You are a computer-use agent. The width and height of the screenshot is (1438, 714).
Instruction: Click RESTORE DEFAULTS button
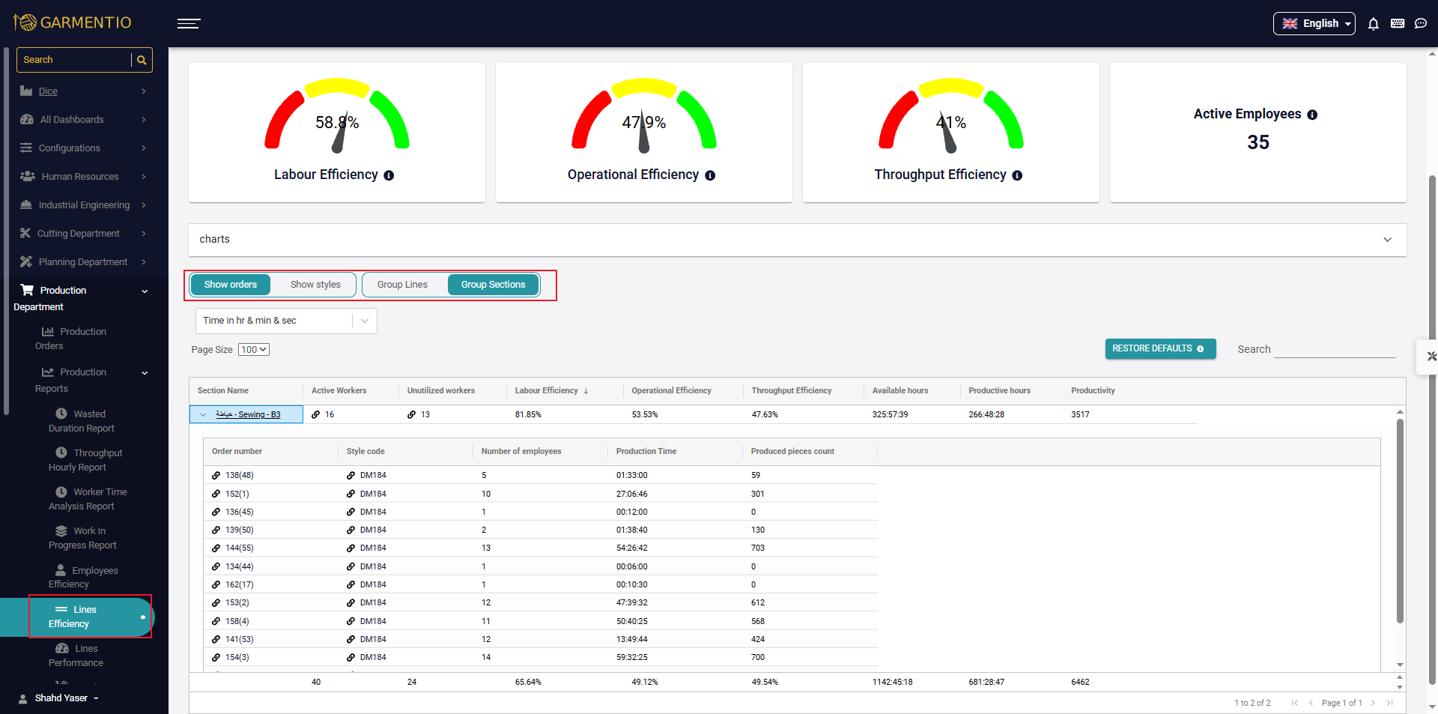(1160, 349)
